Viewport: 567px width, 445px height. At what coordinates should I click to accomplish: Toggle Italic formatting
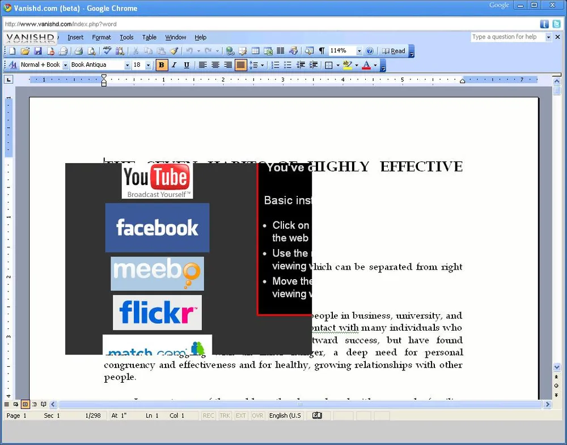tap(174, 65)
